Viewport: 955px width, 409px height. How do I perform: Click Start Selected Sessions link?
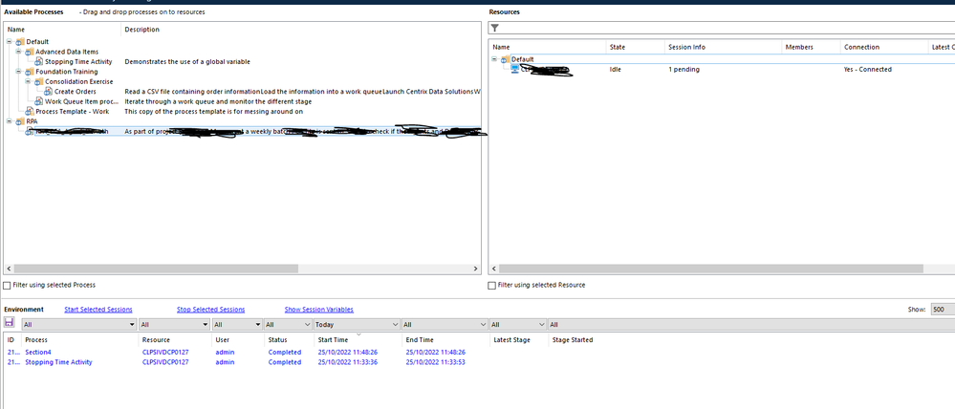pyautogui.click(x=98, y=310)
